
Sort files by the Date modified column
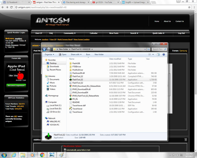[x=115, y=59]
